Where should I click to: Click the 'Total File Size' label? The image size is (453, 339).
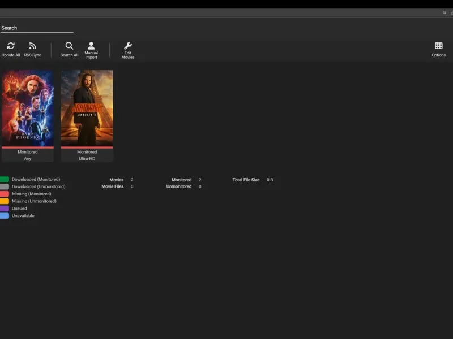[x=246, y=180]
